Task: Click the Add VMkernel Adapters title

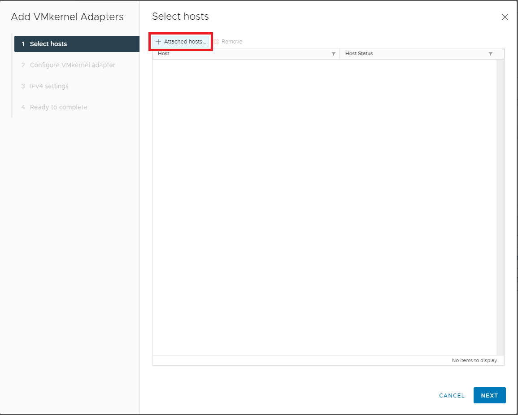Action: 67,17
